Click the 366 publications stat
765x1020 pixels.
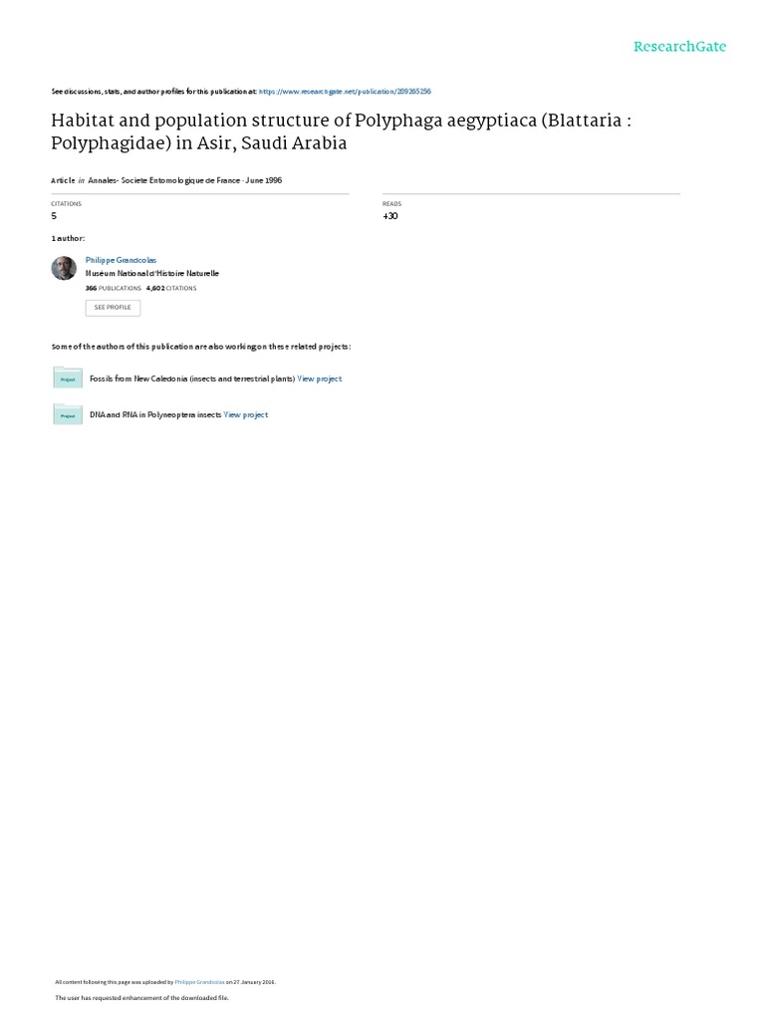(x=114, y=288)
